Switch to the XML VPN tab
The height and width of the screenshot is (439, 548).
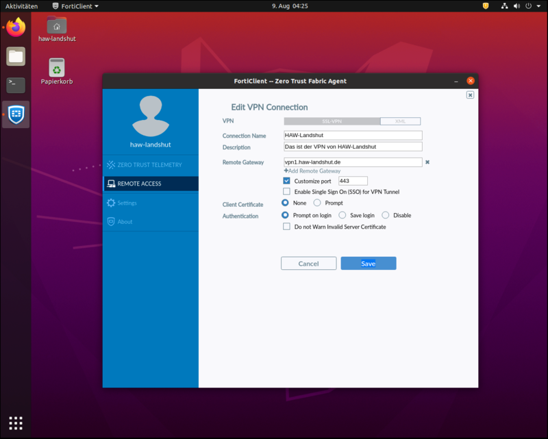[400, 121]
